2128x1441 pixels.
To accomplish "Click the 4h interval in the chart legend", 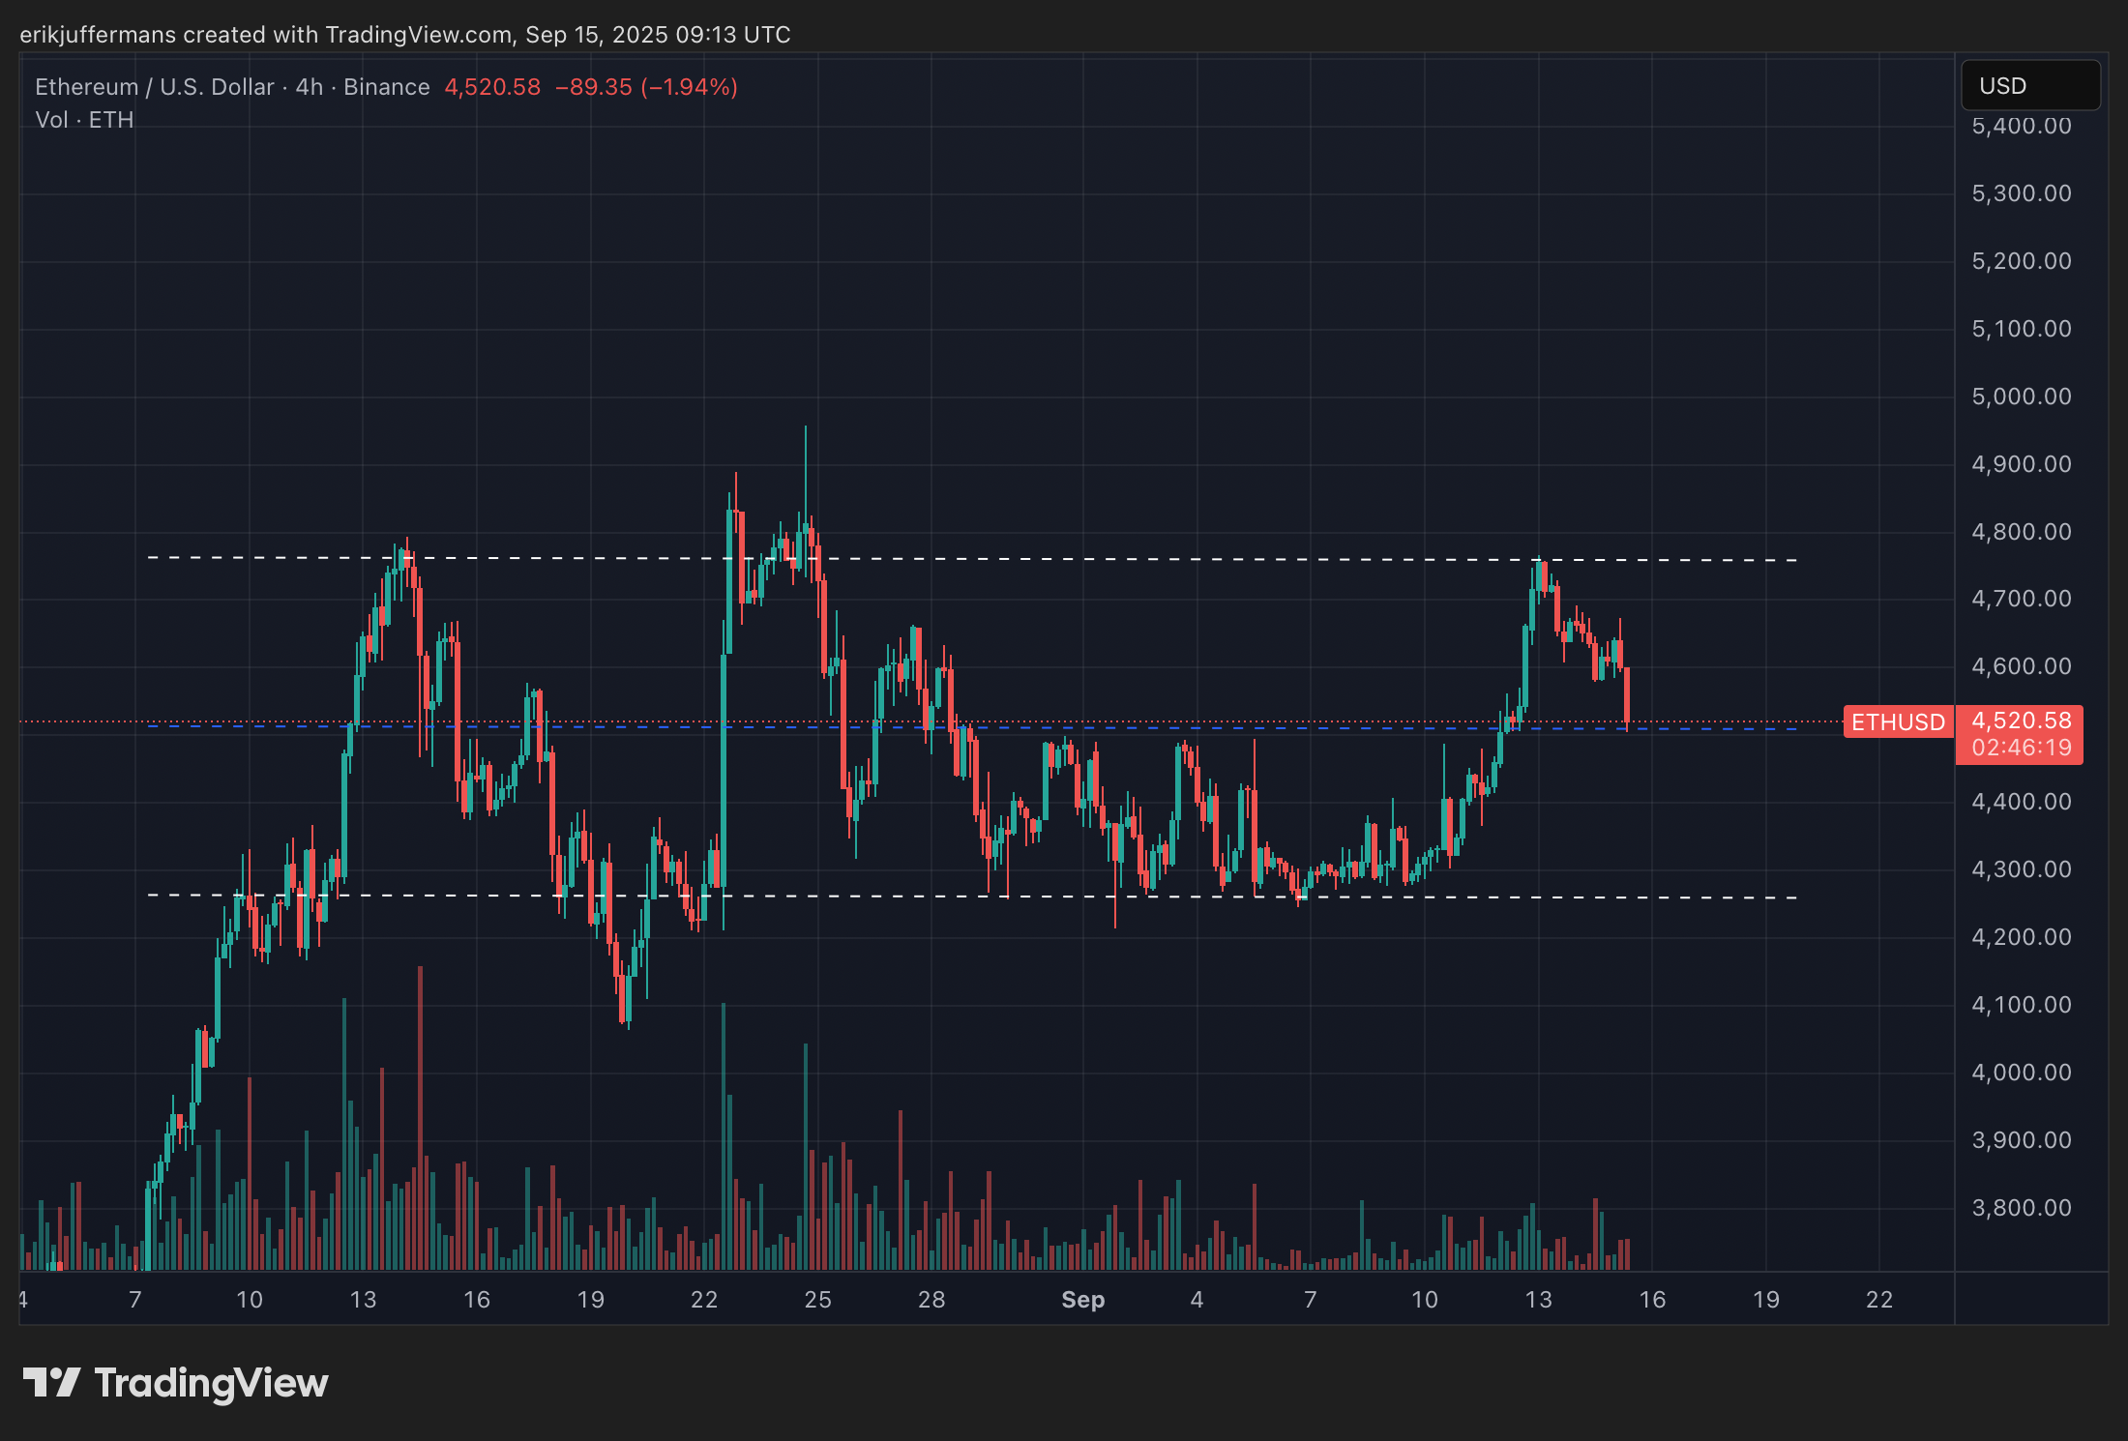I will click(x=309, y=87).
